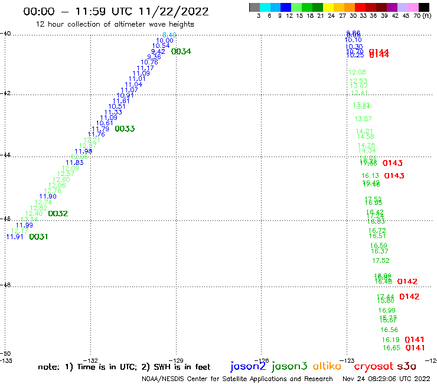Click the wave height value 13.87
The image size is (437, 384).
point(363,119)
